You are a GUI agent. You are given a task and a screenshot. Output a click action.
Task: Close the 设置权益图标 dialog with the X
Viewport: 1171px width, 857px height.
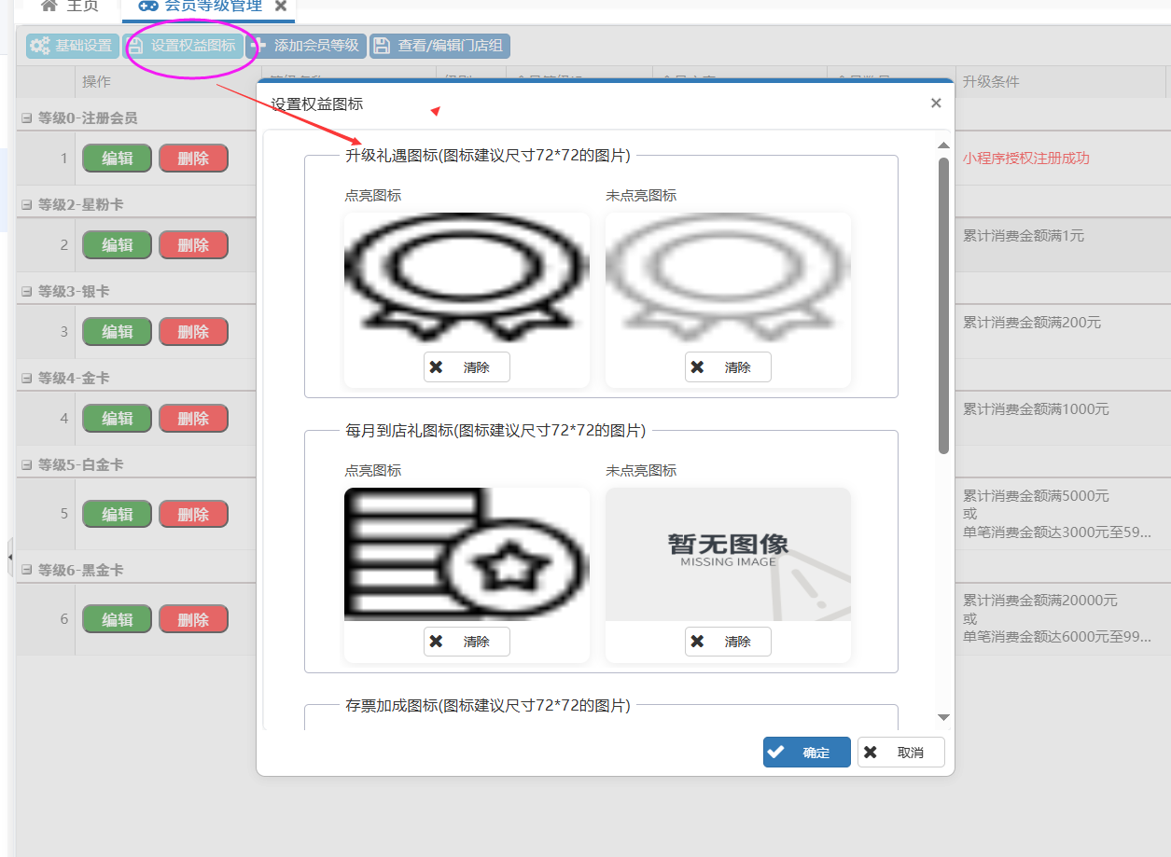pyautogui.click(x=936, y=104)
